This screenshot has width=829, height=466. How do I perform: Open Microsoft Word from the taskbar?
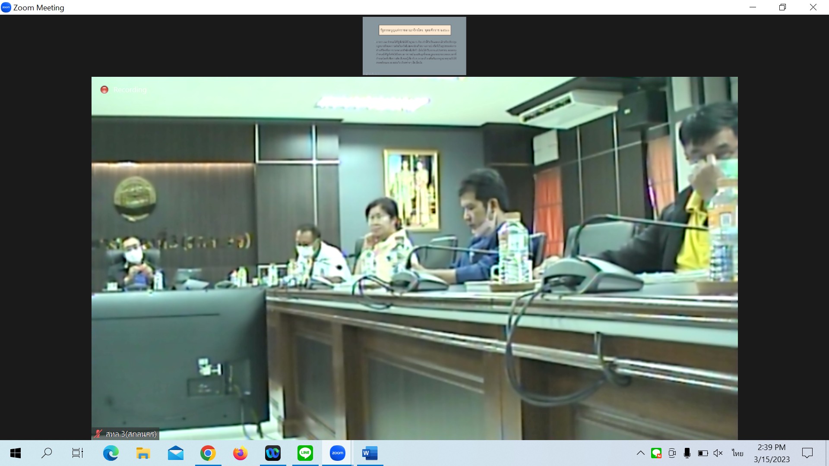370,453
